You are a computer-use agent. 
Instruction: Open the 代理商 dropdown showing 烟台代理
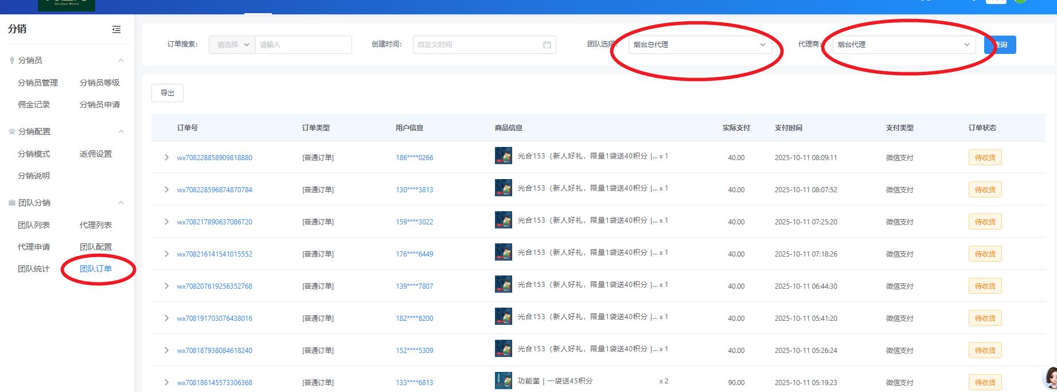point(903,45)
